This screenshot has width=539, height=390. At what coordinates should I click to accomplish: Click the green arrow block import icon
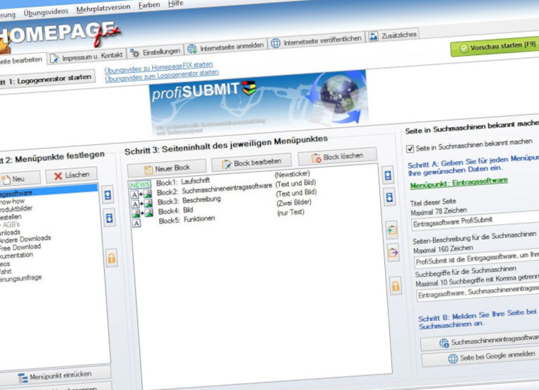point(391,230)
